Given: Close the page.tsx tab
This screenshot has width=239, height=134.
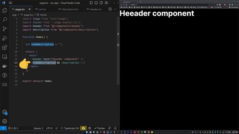Looking at the screenshot, I should click(30, 9).
